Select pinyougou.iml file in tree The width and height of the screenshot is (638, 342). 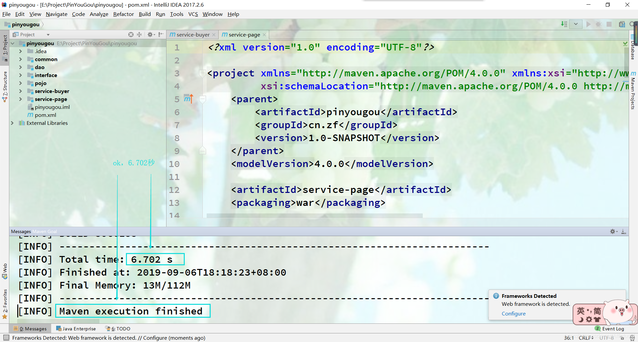[x=49, y=107]
